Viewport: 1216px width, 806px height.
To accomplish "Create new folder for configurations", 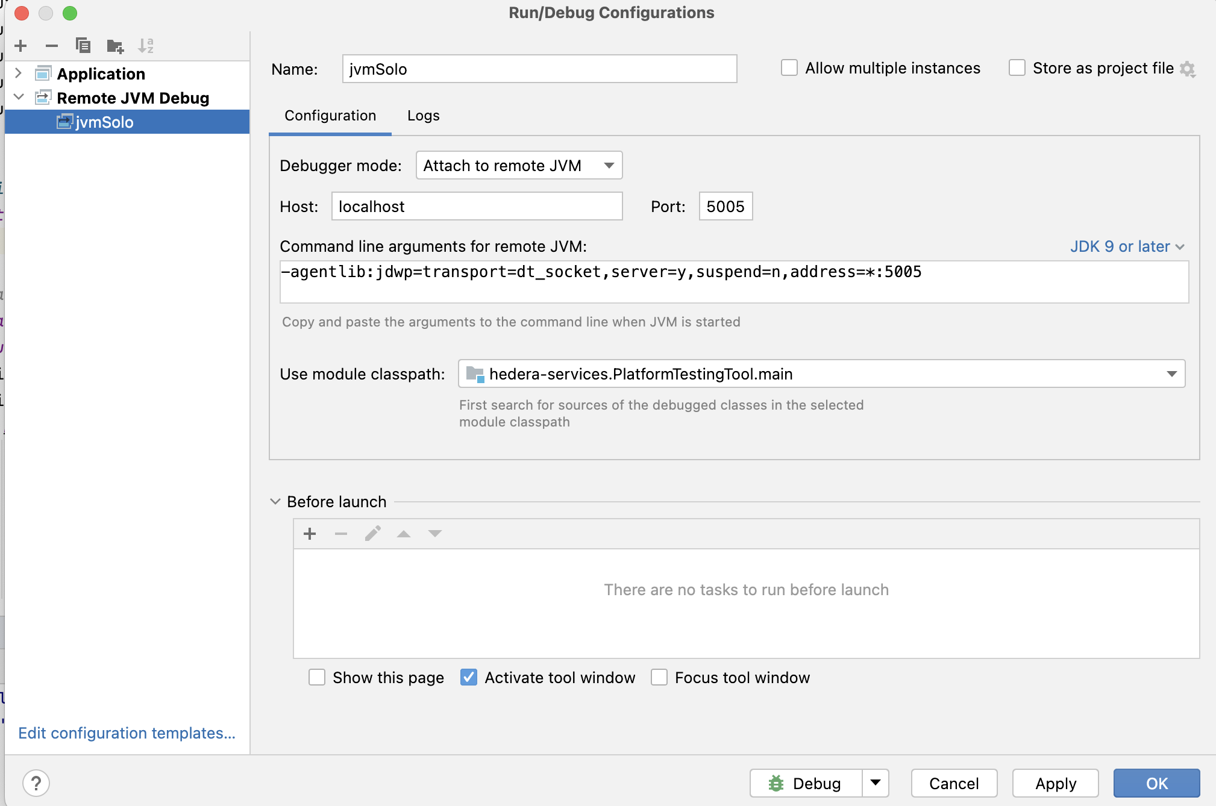I will click(x=114, y=45).
